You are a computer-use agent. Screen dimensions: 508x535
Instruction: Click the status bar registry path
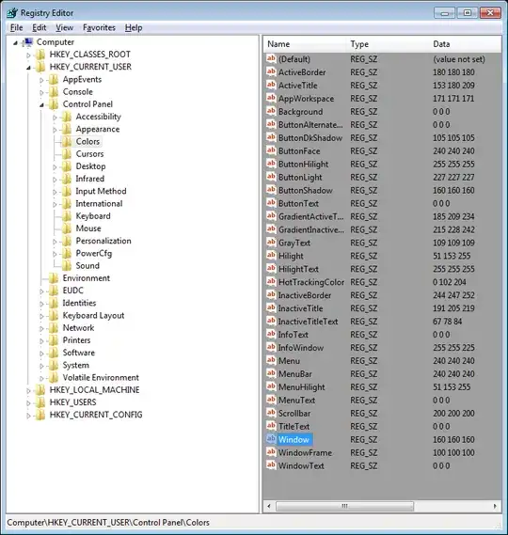[x=108, y=523]
